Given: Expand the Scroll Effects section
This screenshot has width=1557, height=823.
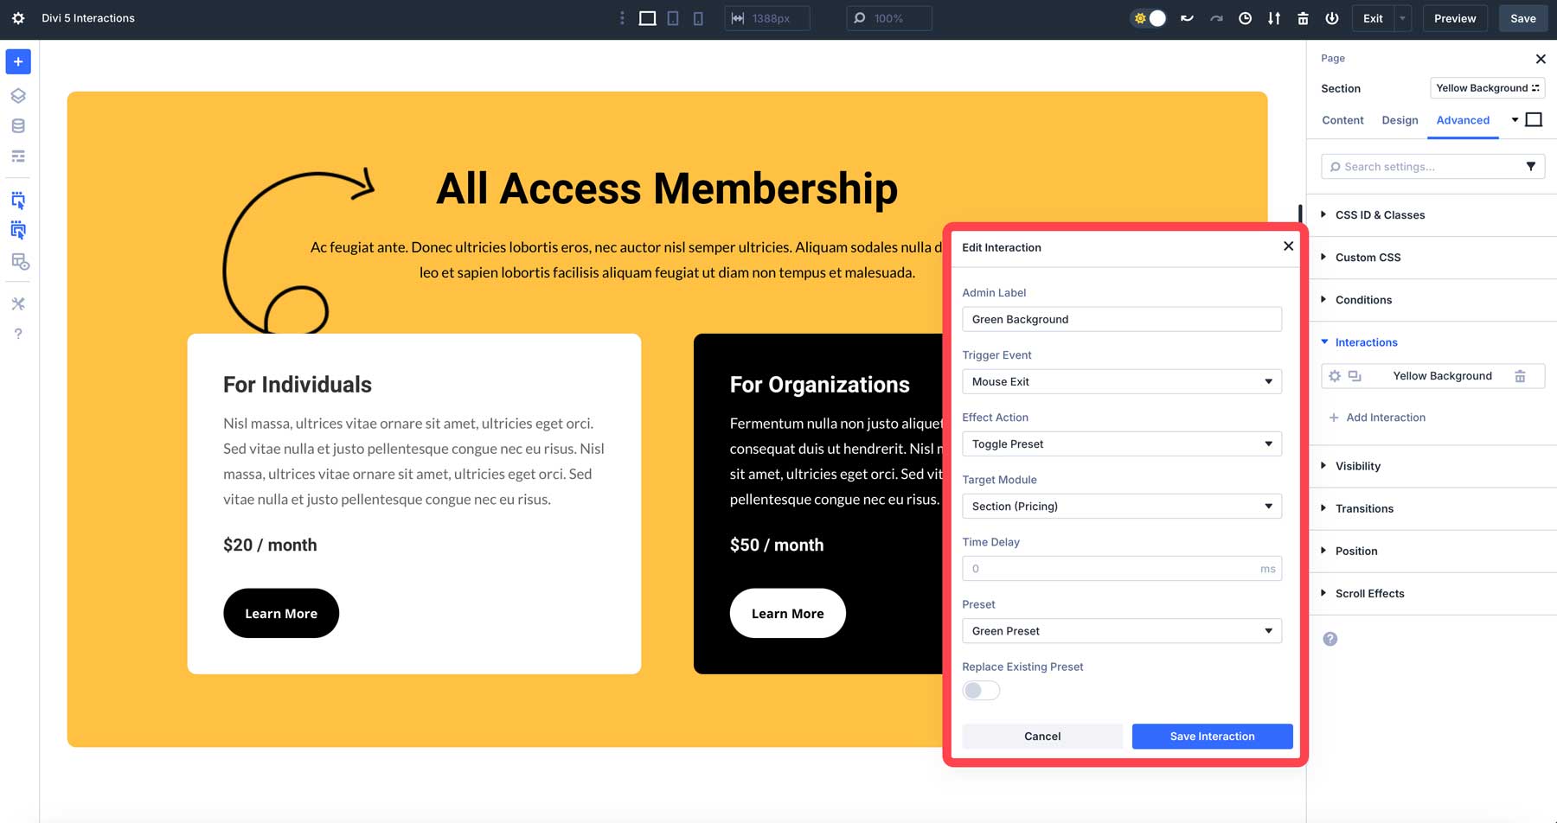Looking at the screenshot, I should 1370,593.
